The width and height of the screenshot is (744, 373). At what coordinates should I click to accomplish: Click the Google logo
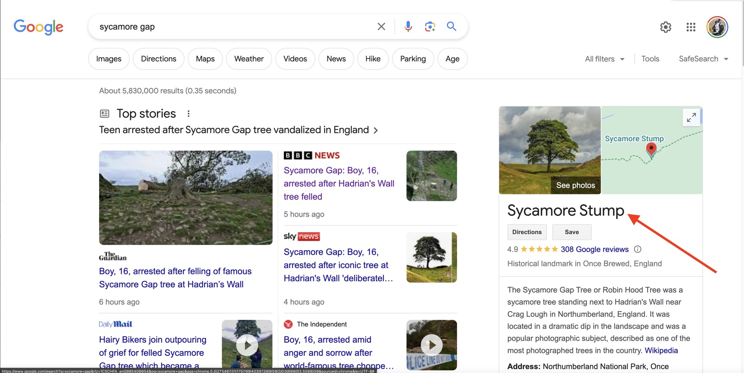point(39,27)
